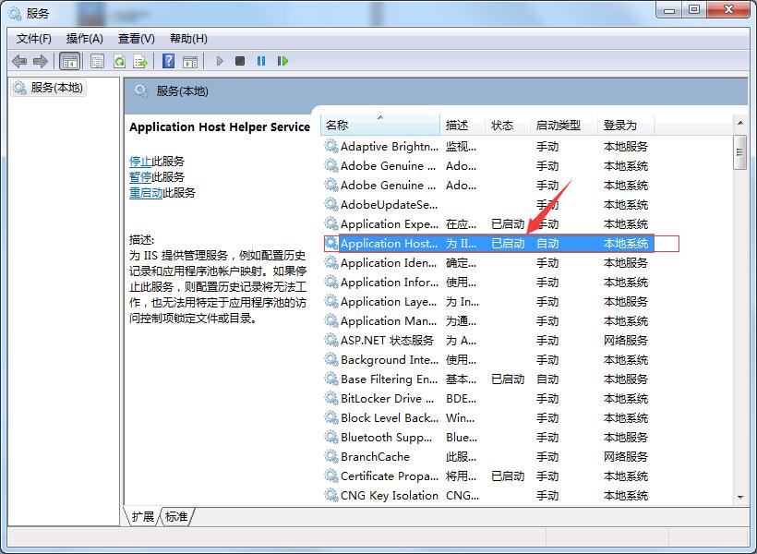Pause the service using the pause icon

(262, 61)
